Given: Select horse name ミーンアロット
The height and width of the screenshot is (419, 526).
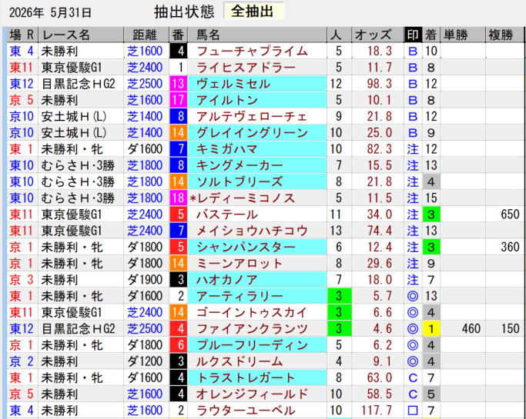Looking at the screenshot, I should [240, 264].
